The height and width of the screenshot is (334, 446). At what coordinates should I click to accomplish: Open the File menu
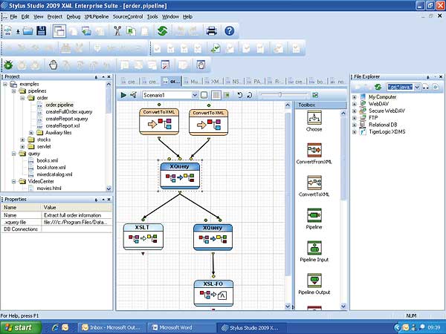pyautogui.click(x=13, y=17)
